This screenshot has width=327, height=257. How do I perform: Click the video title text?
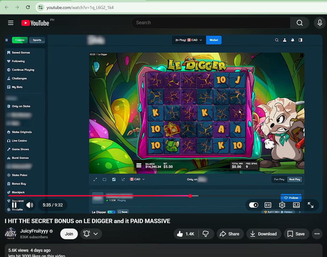(87, 221)
